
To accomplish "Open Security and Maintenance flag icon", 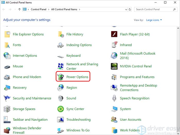I will point(7,98).
